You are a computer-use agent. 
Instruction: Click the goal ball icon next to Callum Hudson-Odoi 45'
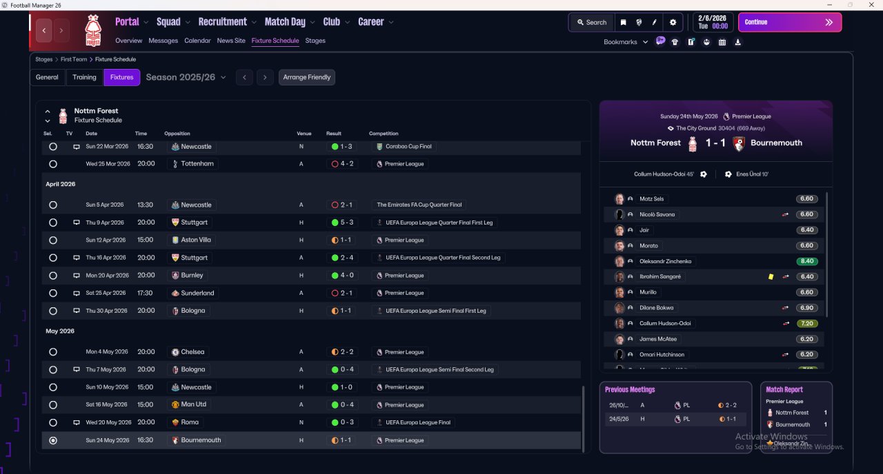703,174
